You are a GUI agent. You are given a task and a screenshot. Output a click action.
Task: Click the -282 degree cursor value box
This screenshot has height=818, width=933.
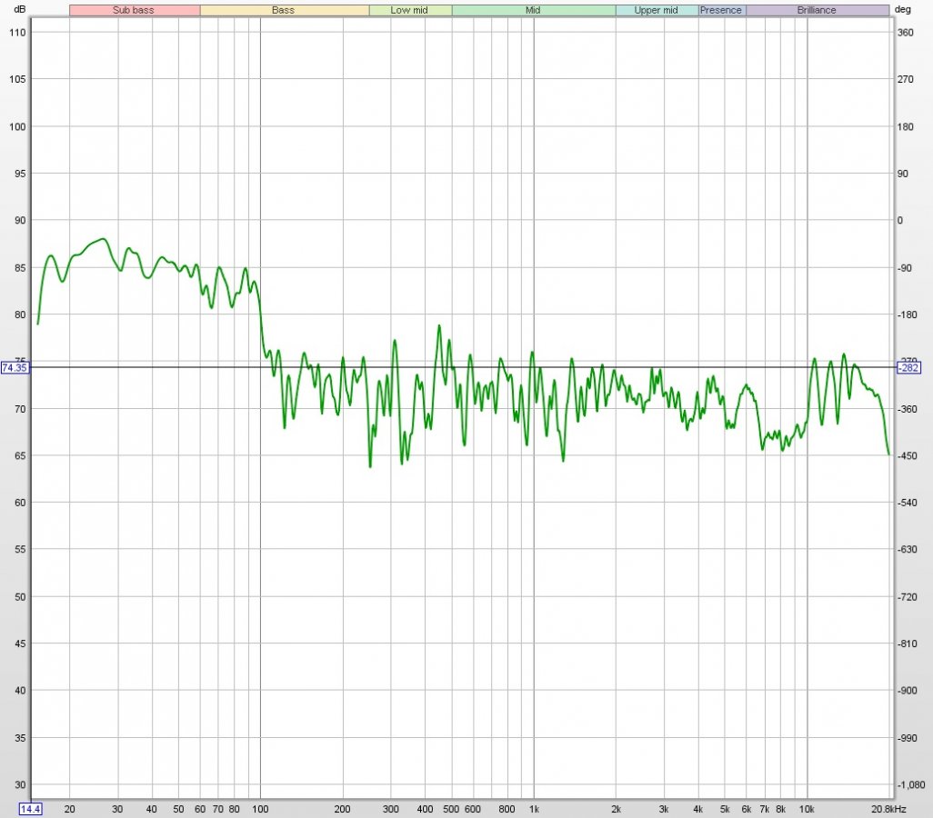[x=909, y=368]
